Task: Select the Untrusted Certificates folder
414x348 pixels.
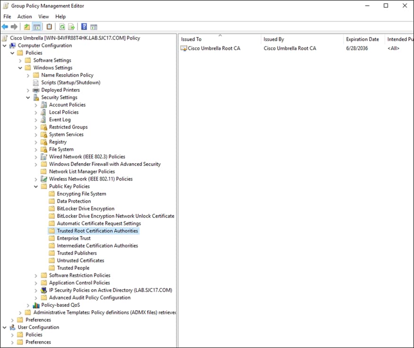Action: (81, 261)
